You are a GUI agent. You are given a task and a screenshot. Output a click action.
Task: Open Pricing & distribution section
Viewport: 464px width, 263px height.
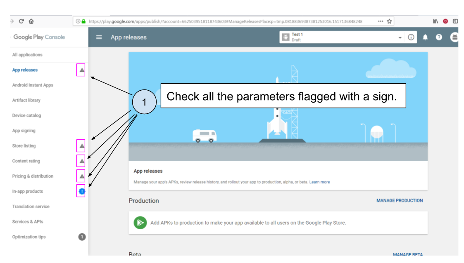pyautogui.click(x=33, y=176)
